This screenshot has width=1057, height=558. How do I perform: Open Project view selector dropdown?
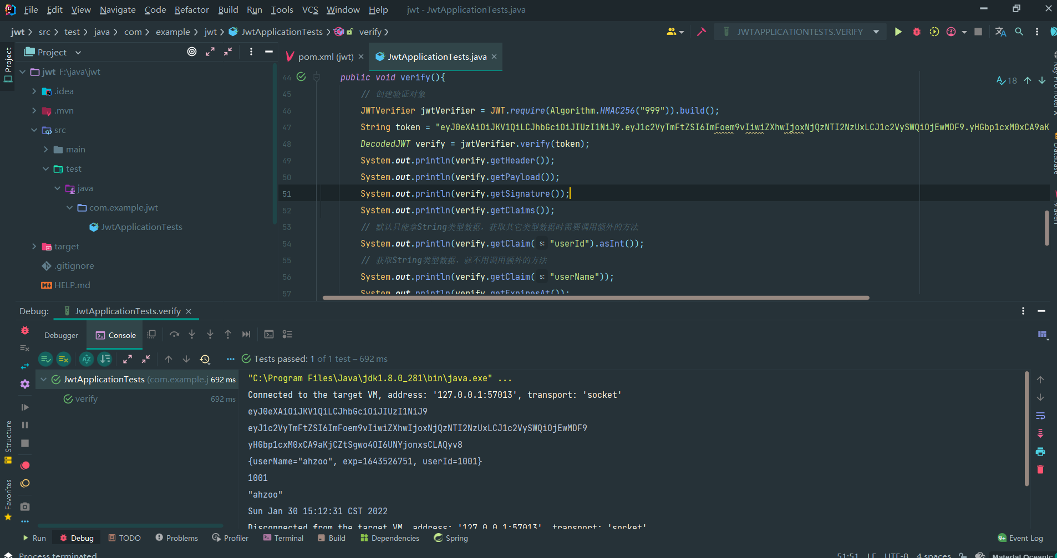(x=78, y=52)
